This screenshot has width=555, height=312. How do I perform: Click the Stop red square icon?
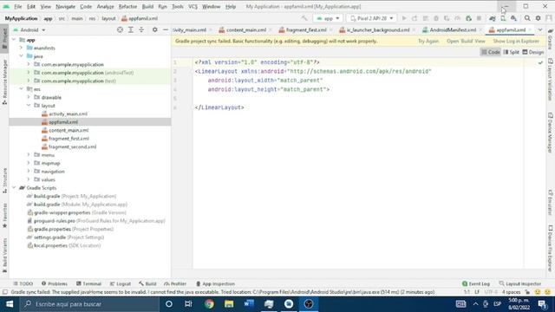tap(479, 18)
